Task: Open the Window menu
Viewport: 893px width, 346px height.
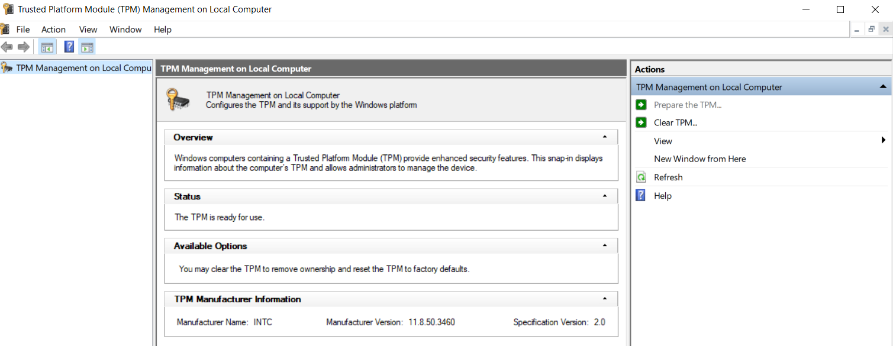Action: pos(125,30)
